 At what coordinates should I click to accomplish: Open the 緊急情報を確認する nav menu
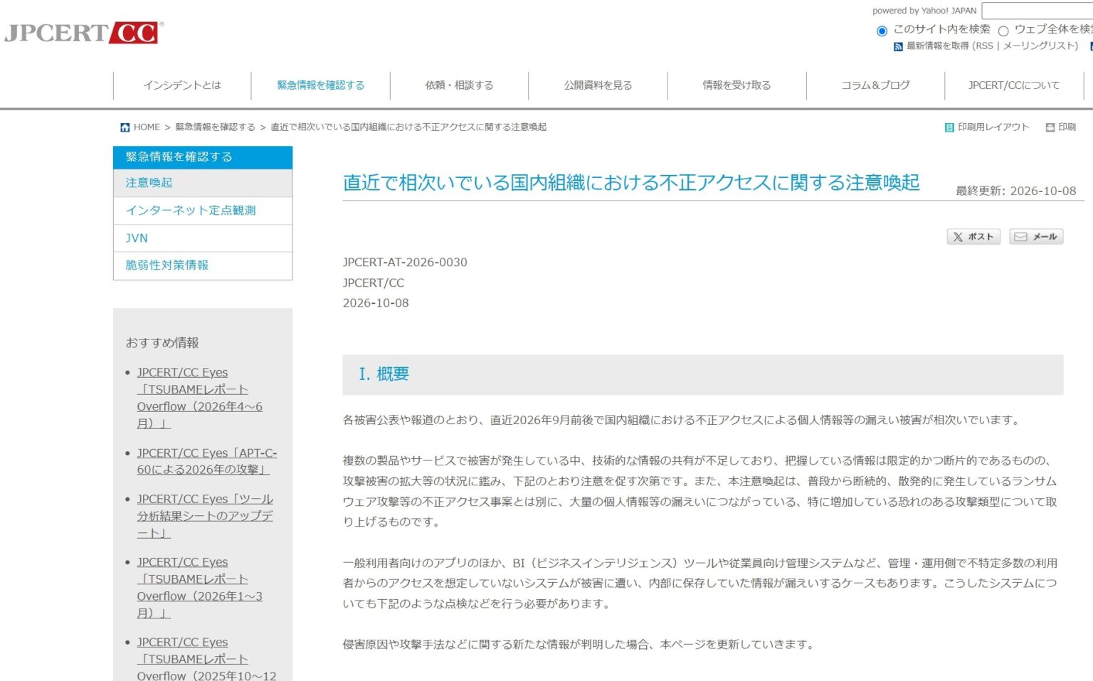321,85
